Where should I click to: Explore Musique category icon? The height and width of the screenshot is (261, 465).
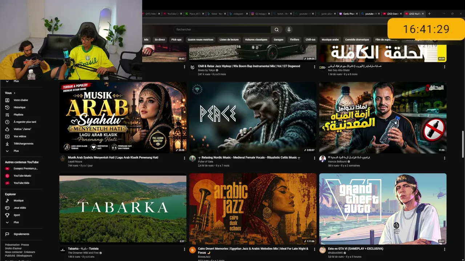(x=7, y=200)
